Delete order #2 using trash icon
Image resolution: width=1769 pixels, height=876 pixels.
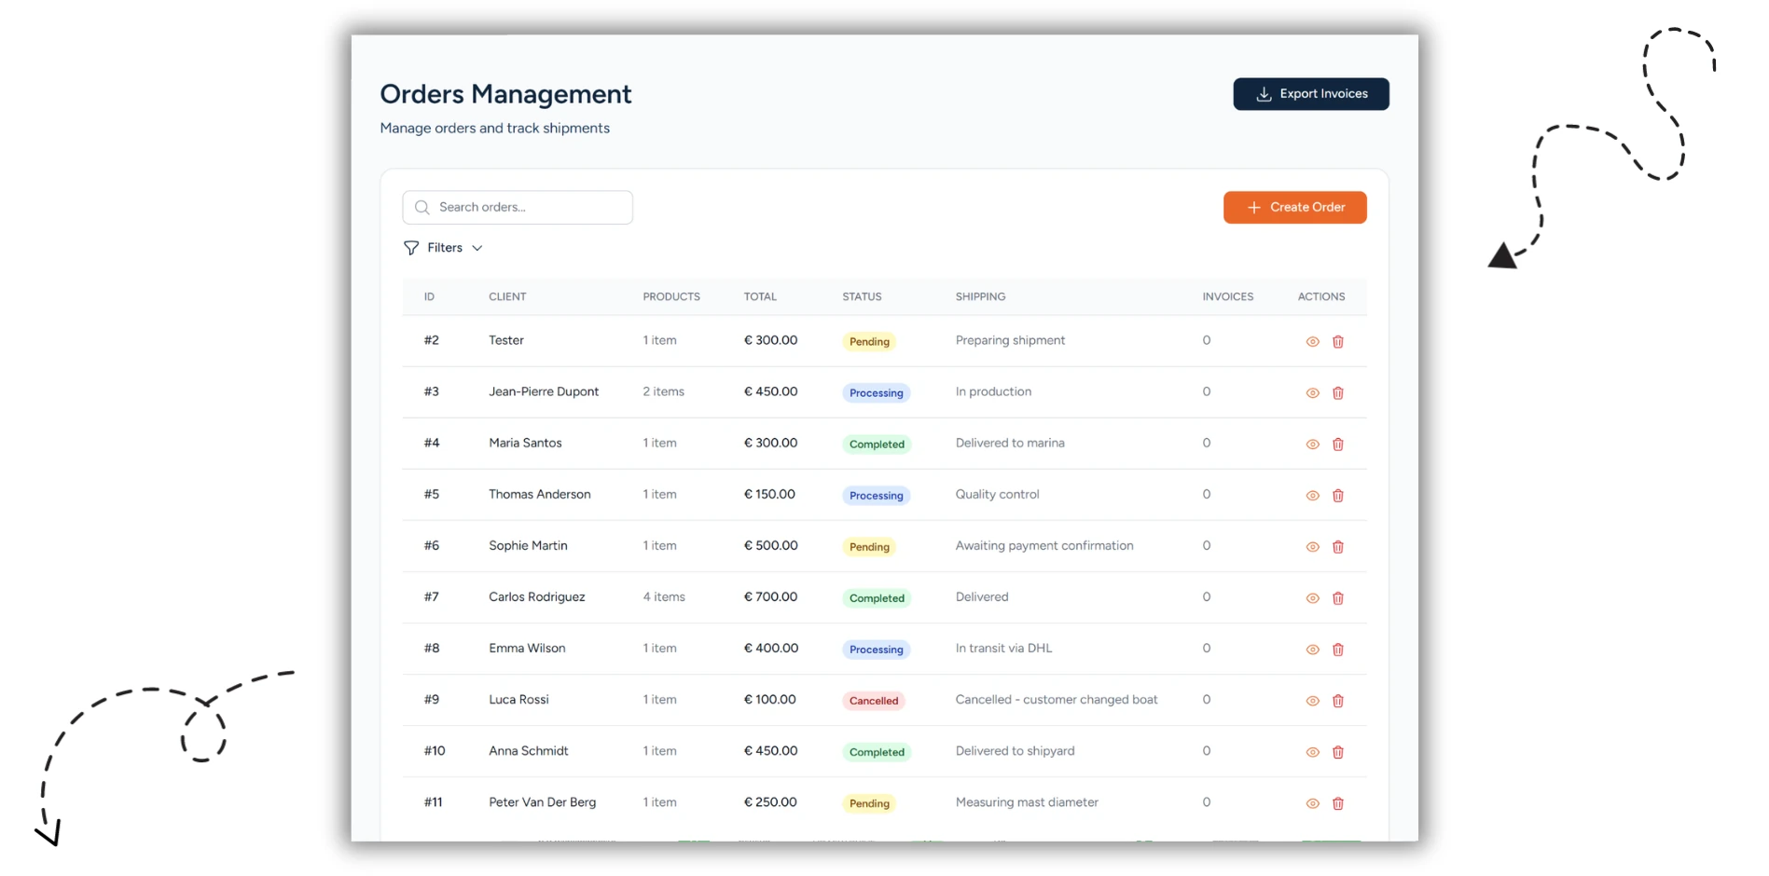(x=1337, y=342)
